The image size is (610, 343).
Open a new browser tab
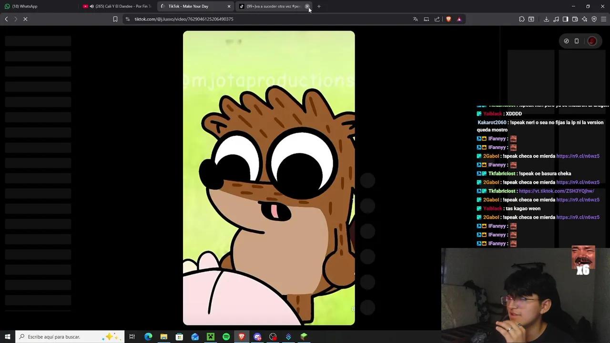(319, 6)
